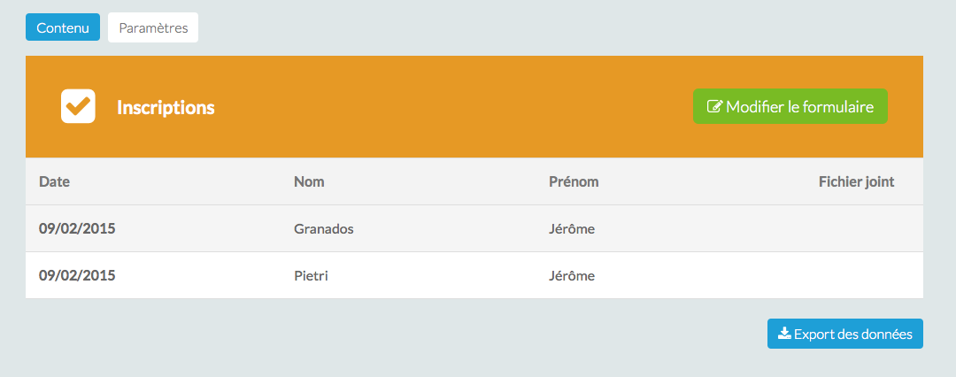The image size is (956, 377).
Task: Click the empty Fichier joint cell for Pietri
Action: [856, 275]
